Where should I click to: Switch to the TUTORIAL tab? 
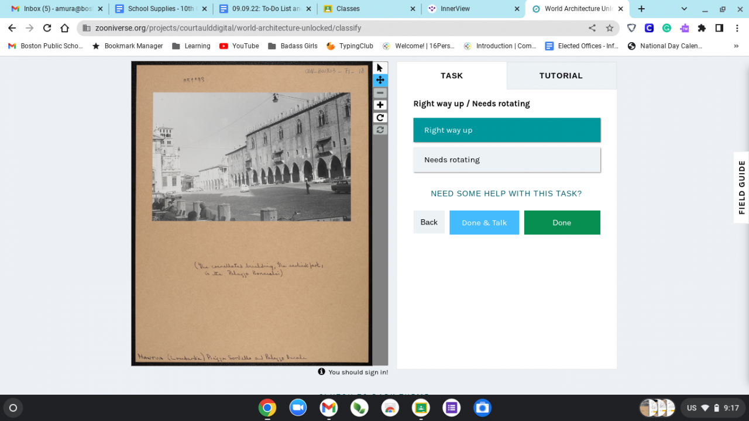561,75
